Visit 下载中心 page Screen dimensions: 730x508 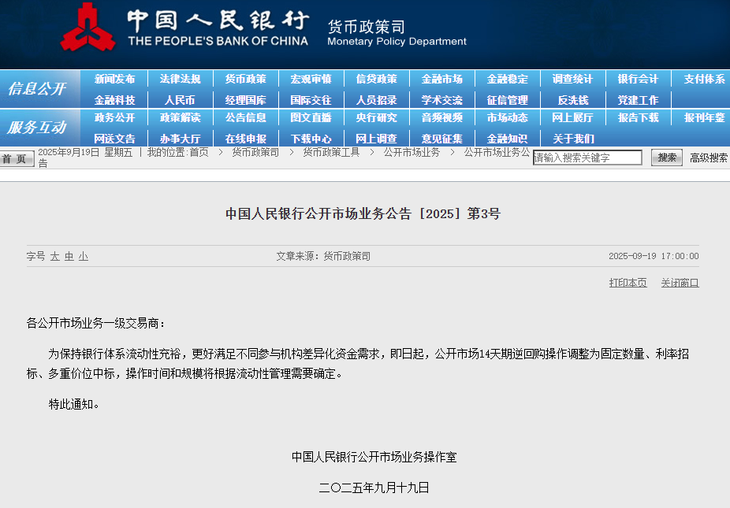(311, 139)
